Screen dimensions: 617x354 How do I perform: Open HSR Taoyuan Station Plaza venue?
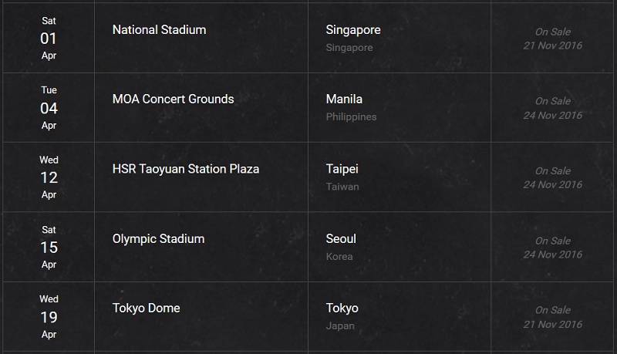coord(186,169)
